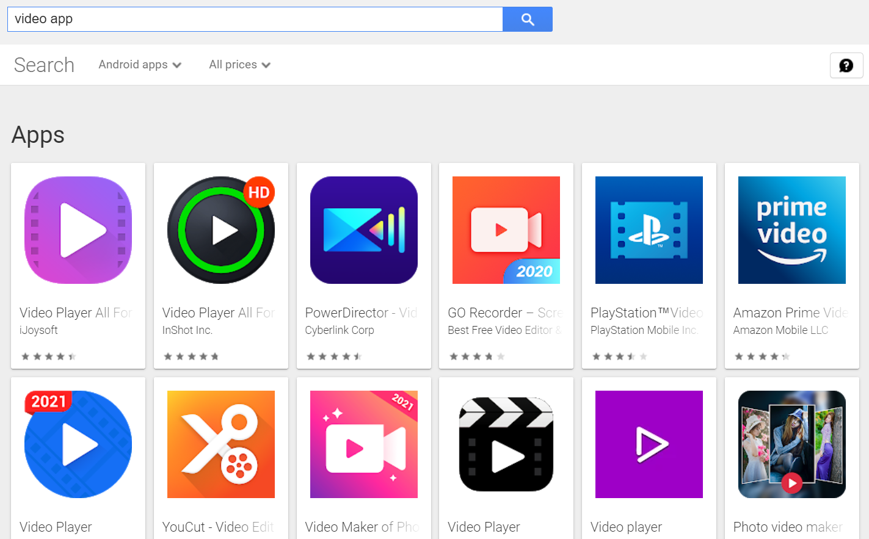Expand the Android apps dropdown
The width and height of the screenshot is (869, 539).
pos(140,65)
